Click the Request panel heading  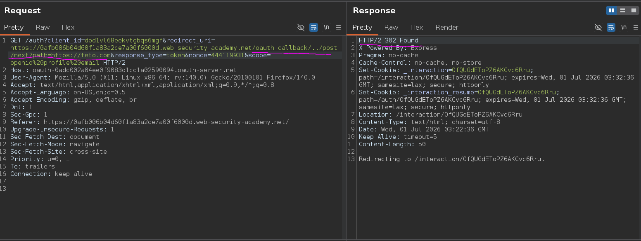(x=22, y=11)
